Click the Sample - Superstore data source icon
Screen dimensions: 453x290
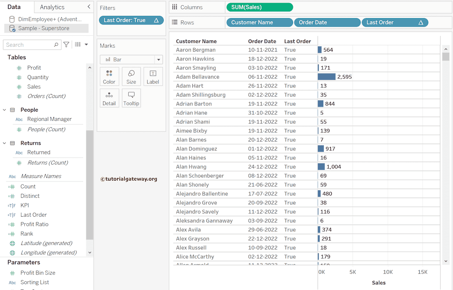pos(12,28)
